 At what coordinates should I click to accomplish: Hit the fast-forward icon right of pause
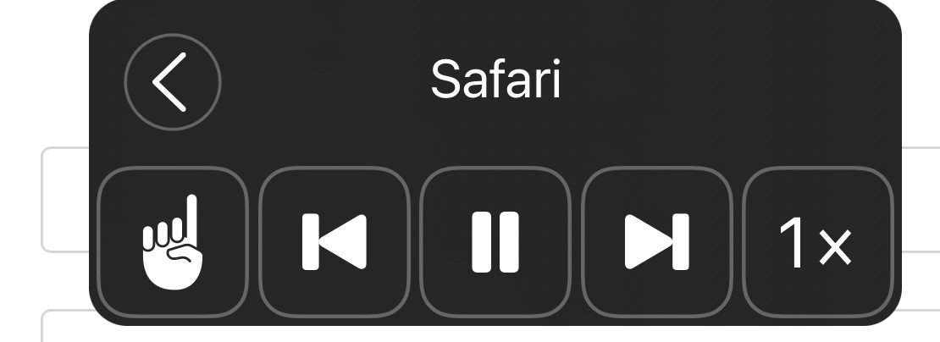click(x=657, y=242)
